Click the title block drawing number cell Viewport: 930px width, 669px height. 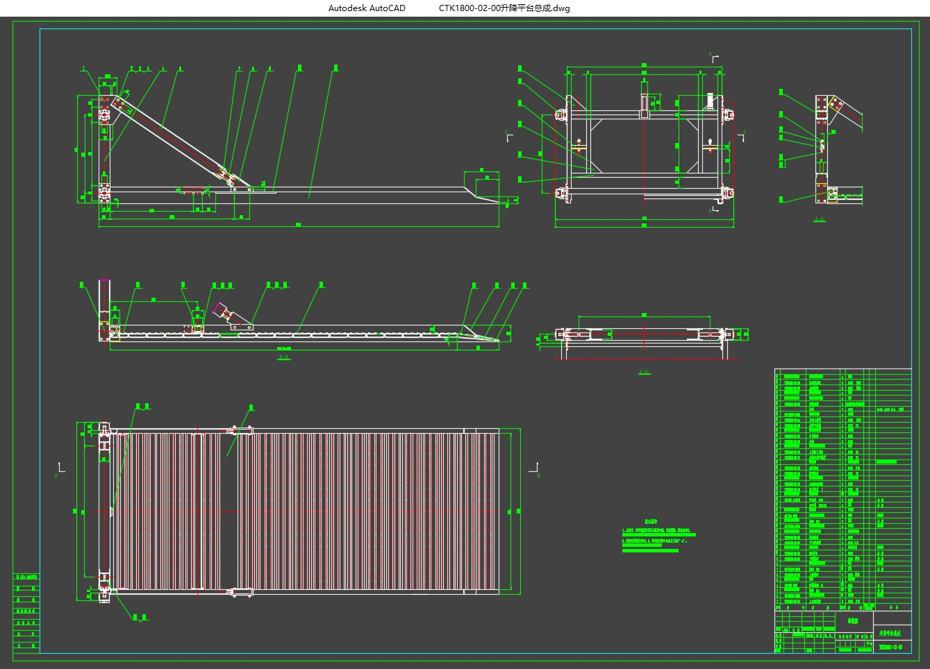892,647
